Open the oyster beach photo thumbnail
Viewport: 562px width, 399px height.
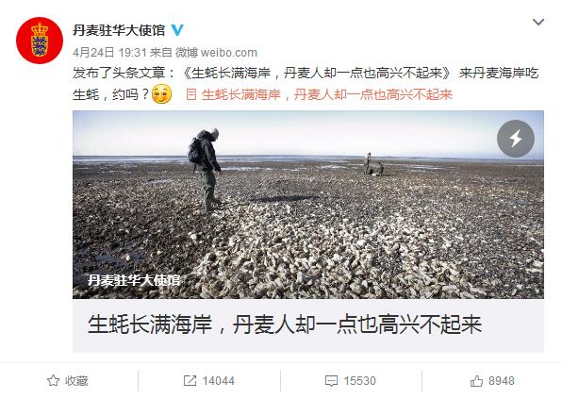coord(308,205)
